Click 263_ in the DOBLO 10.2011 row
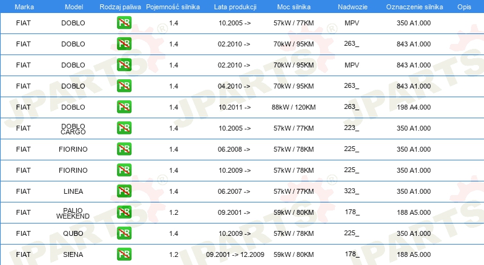Image resolution: width=484 pixels, height=265 pixels. pyautogui.click(x=352, y=106)
